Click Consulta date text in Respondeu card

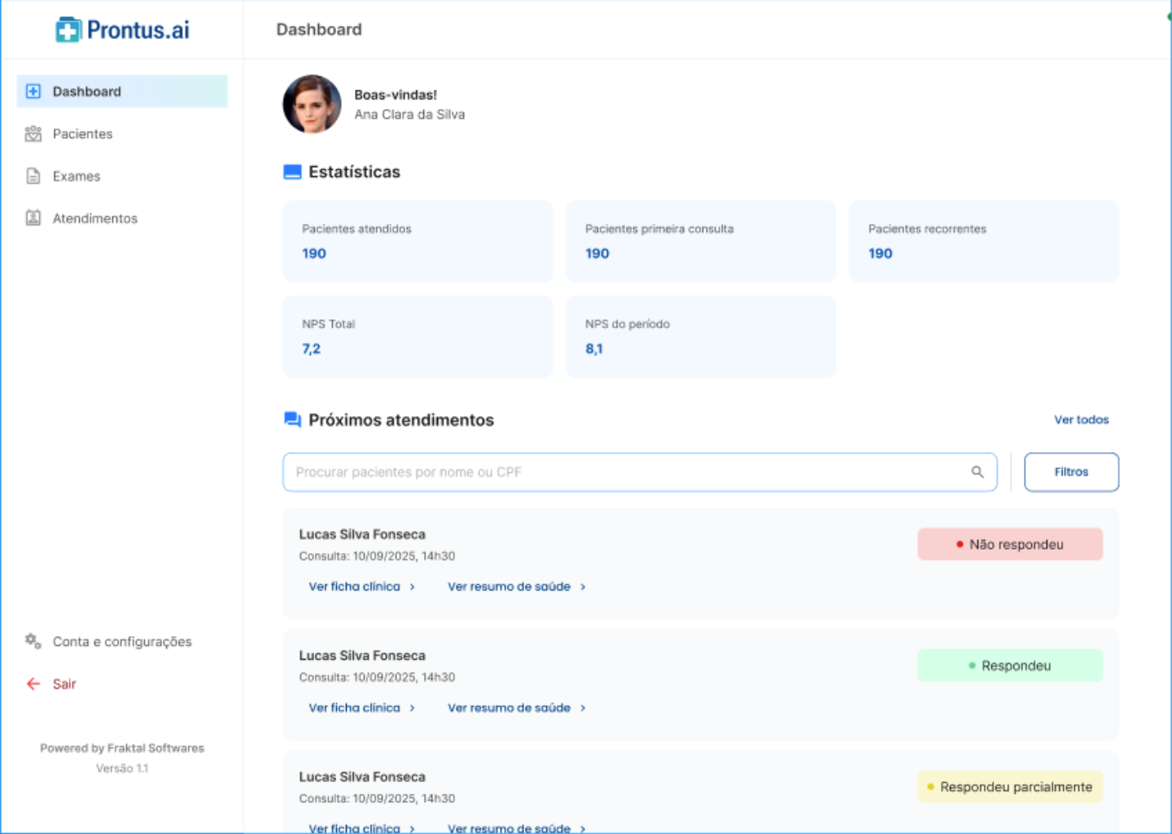click(377, 678)
